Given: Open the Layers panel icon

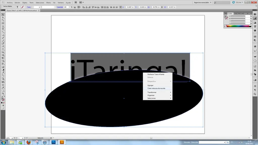Looking at the screenshot, I should point(255,56).
